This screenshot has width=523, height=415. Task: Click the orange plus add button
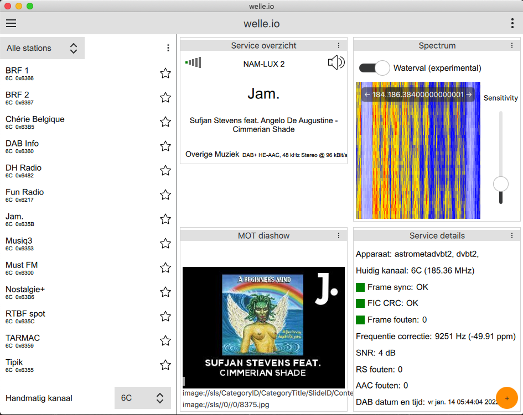pos(506,398)
